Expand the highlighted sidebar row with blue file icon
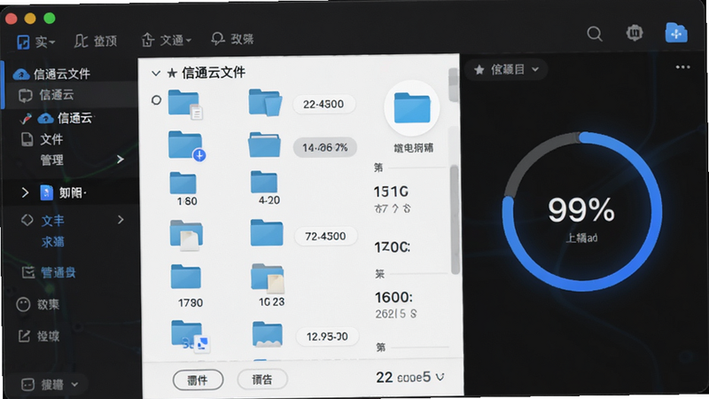This screenshot has height=399, width=709. coord(26,193)
